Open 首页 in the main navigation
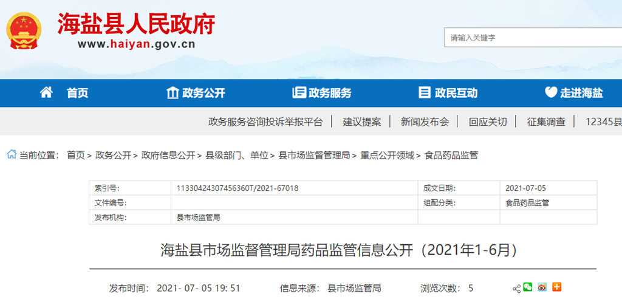 pos(77,93)
